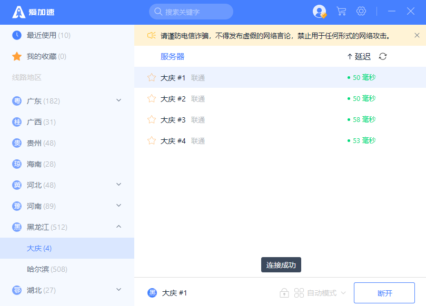Expand the 广东 region chevron

(x=118, y=100)
